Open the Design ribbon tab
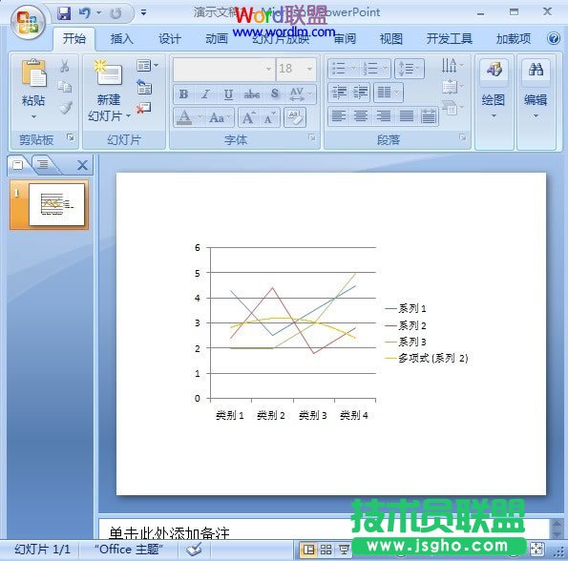568x561 pixels. [x=170, y=38]
